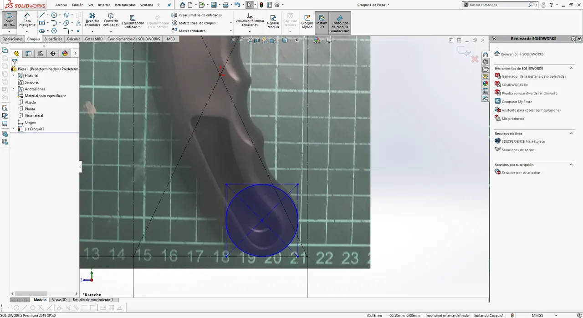The height and width of the screenshot is (318, 583).
Task: Click the Salir del croquis button
Action: 9,20
